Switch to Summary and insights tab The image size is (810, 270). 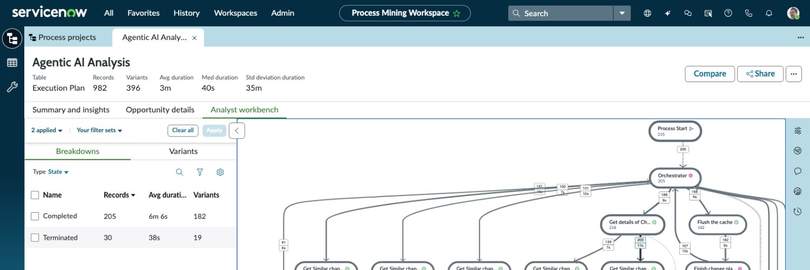[71, 110]
